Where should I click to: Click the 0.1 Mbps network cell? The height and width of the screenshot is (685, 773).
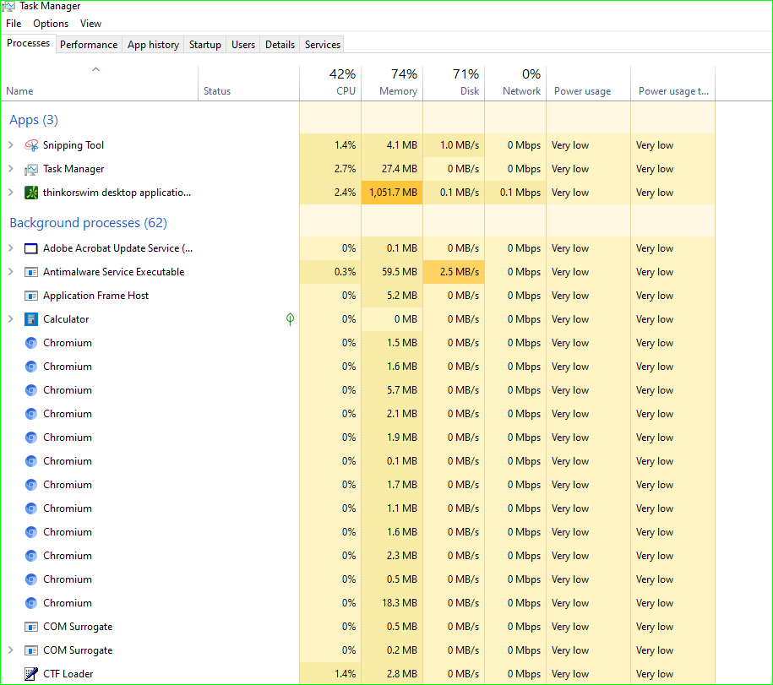[515, 193]
